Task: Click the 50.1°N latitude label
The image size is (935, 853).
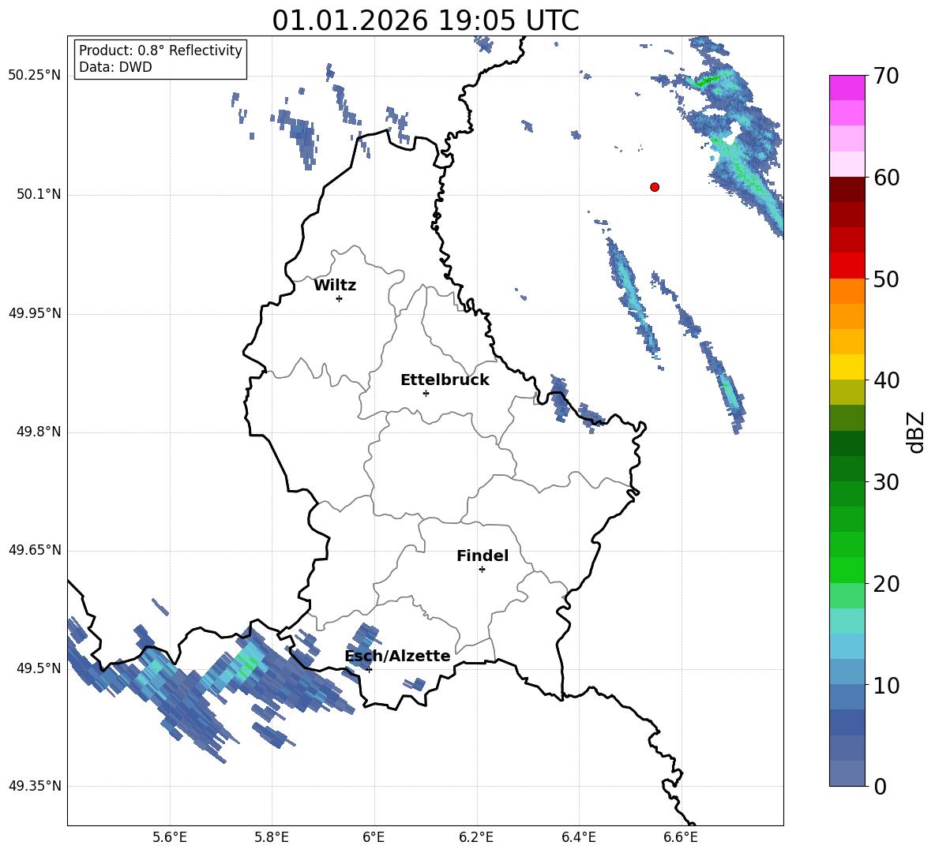Action: pyautogui.click(x=39, y=194)
